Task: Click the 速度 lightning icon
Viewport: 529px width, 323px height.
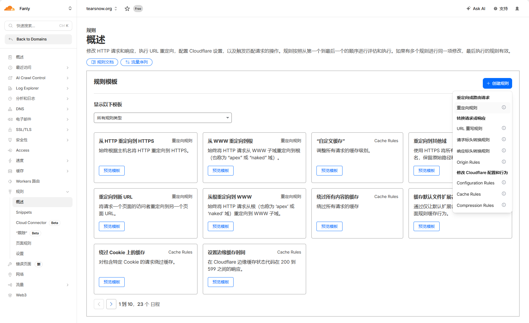Action: click(x=10, y=160)
